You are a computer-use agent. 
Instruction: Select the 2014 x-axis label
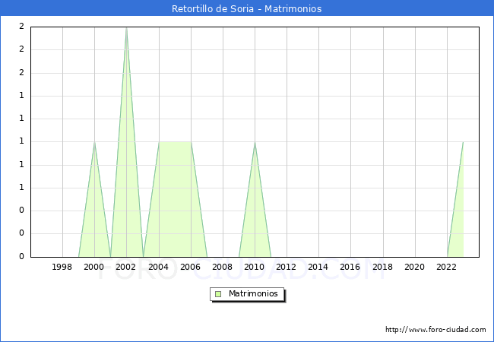pyautogui.click(x=318, y=267)
